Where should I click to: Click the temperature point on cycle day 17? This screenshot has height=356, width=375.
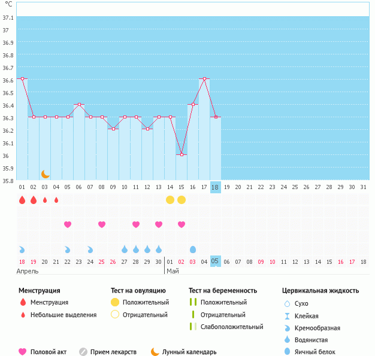(x=204, y=78)
